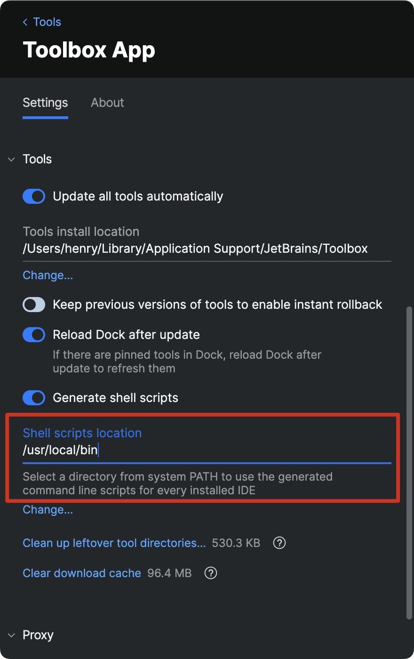
Task: Turn off Generate shell scripts toggle
Action: 34,398
